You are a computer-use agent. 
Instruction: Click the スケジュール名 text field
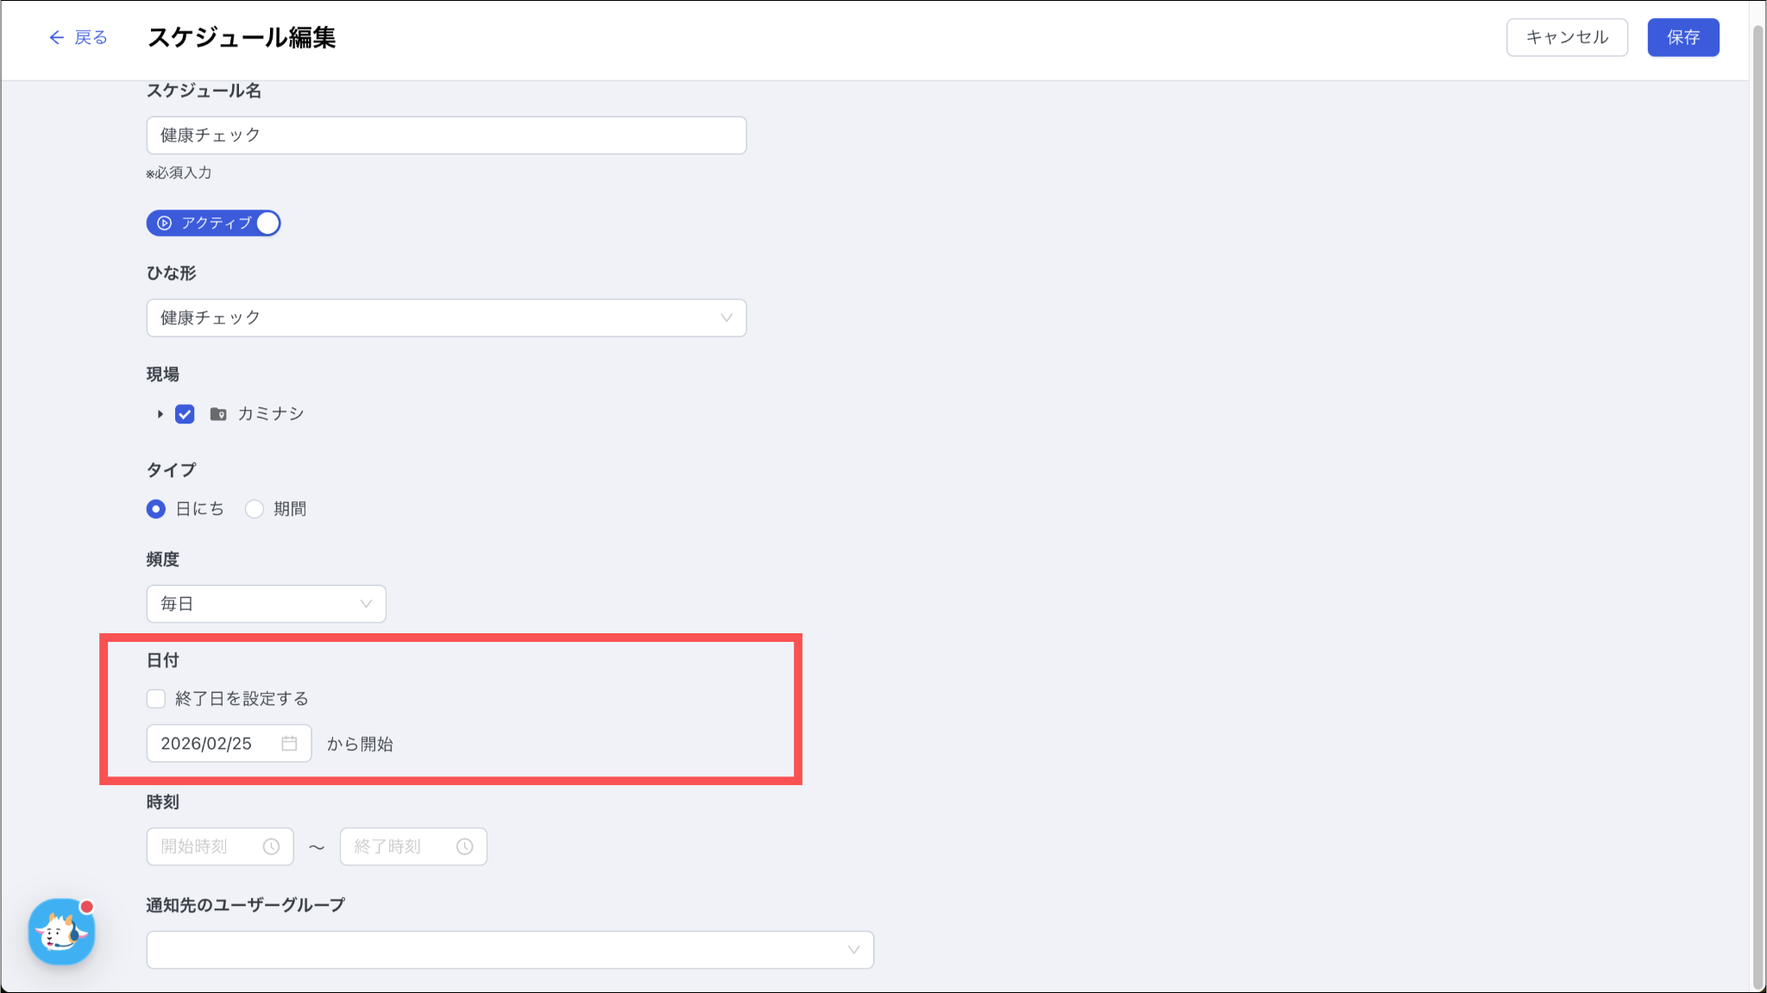pos(446,135)
